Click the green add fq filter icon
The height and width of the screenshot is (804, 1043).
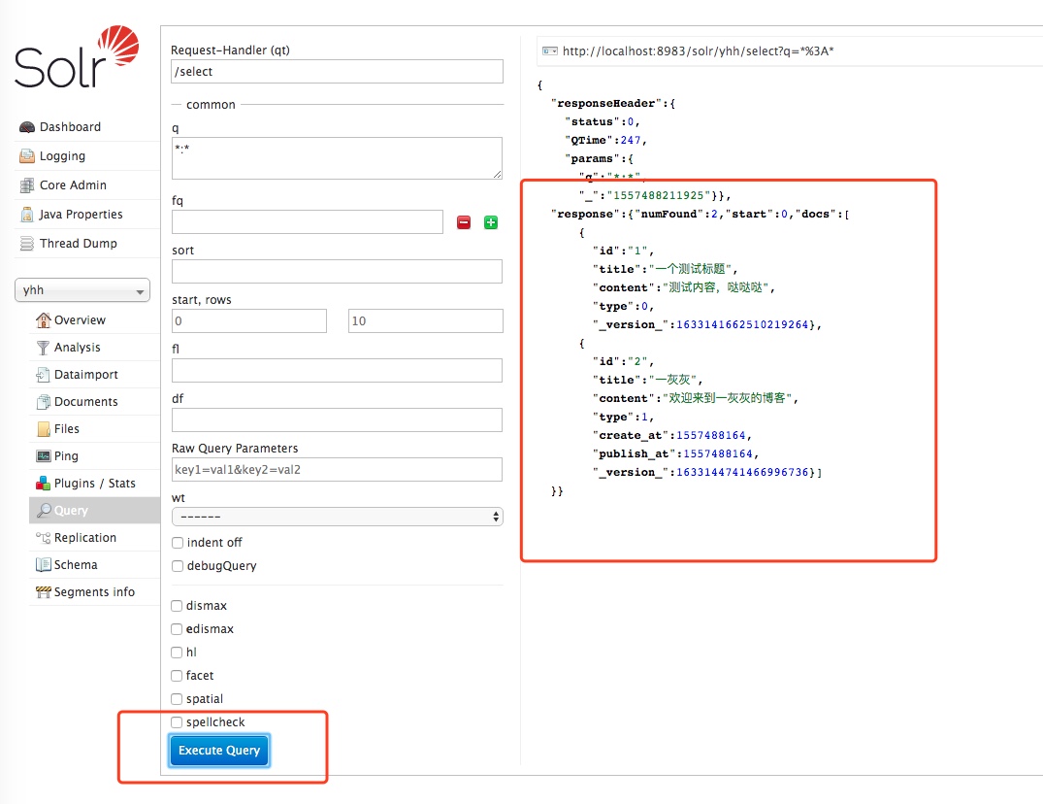[x=491, y=222]
